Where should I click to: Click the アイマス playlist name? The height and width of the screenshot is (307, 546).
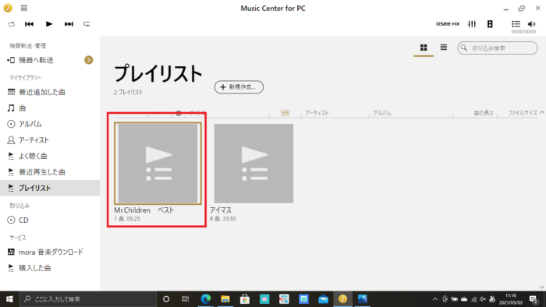221,210
